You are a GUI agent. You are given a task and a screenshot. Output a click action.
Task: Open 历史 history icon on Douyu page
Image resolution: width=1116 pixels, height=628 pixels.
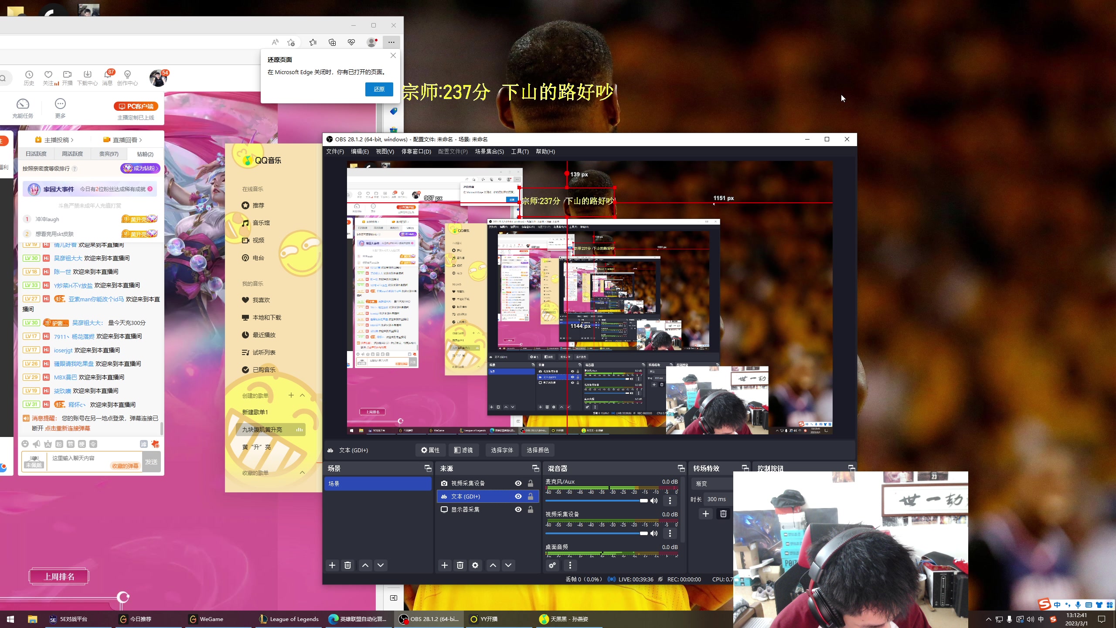pos(29,78)
